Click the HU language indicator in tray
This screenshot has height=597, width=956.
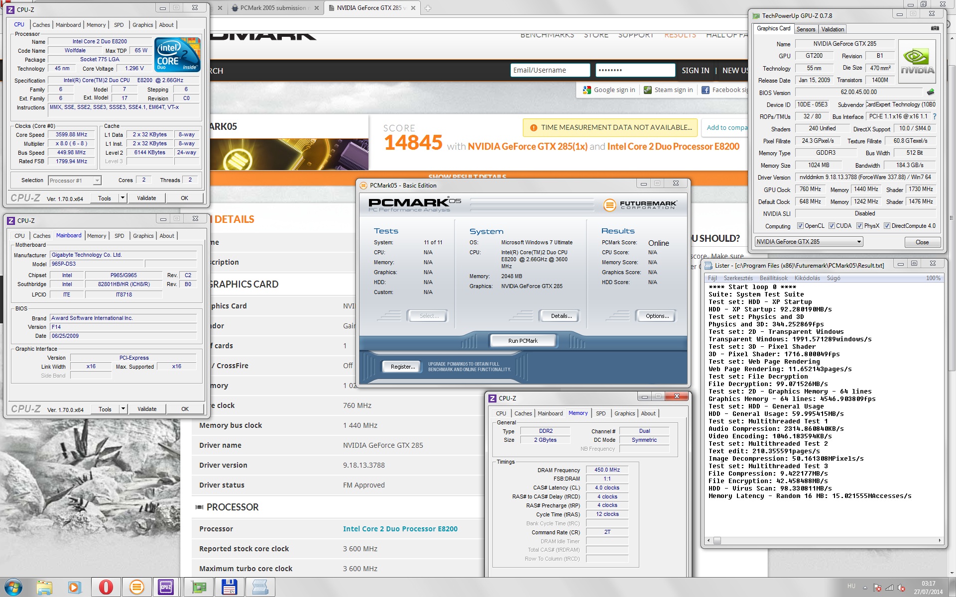pyautogui.click(x=851, y=586)
